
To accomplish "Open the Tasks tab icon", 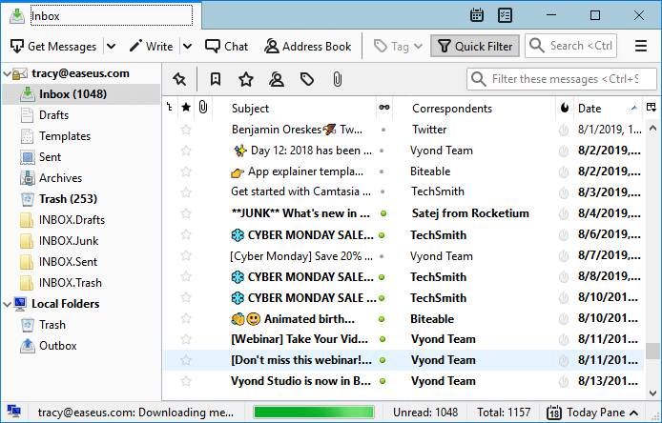I will click(505, 15).
